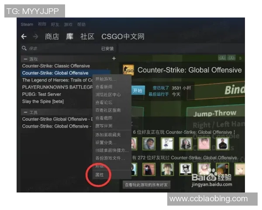Select PLAYERUNKNOWN'S BATTLEGROUNDS in library

point(57,87)
